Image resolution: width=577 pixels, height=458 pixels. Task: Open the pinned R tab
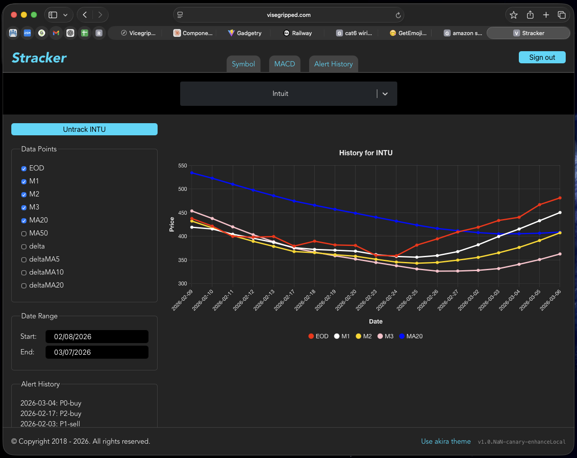tap(99, 33)
